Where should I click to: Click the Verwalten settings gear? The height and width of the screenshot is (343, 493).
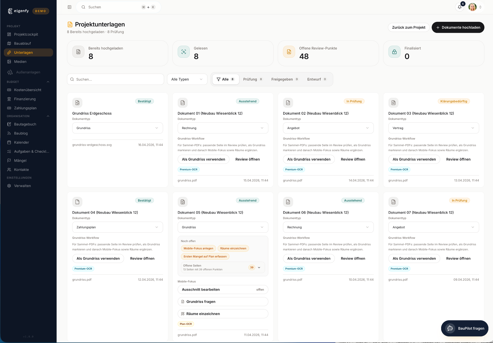click(x=9, y=186)
